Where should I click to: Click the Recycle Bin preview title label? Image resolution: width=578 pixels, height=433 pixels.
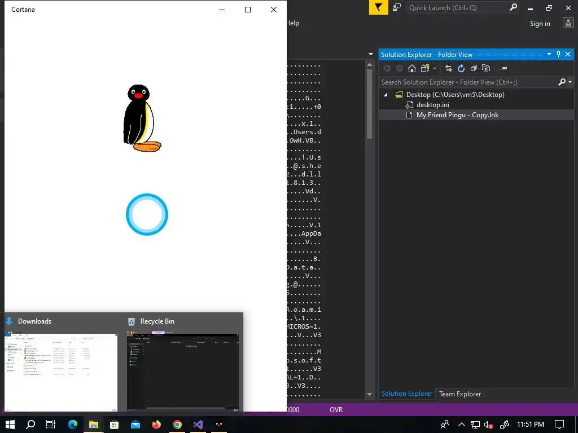click(x=157, y=321)
